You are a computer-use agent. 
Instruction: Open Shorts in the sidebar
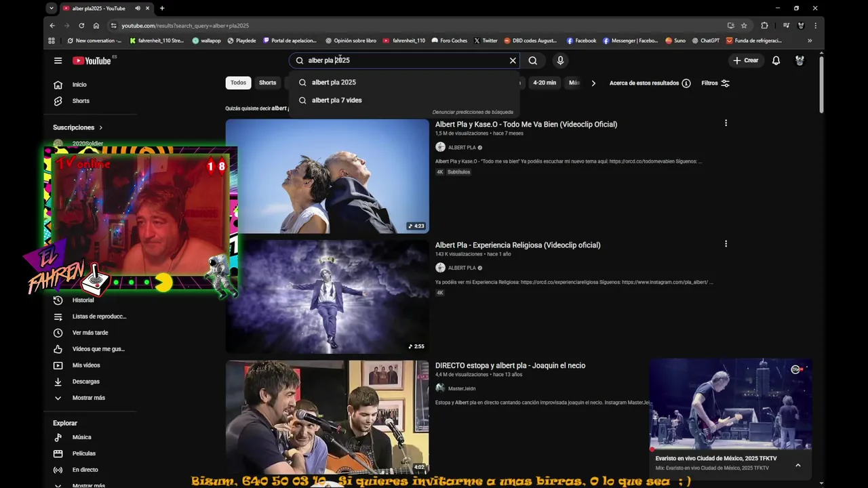click(x=81, y=101)
